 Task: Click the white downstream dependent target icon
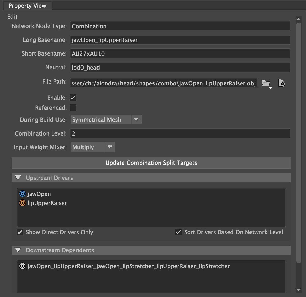pos(22,266)
